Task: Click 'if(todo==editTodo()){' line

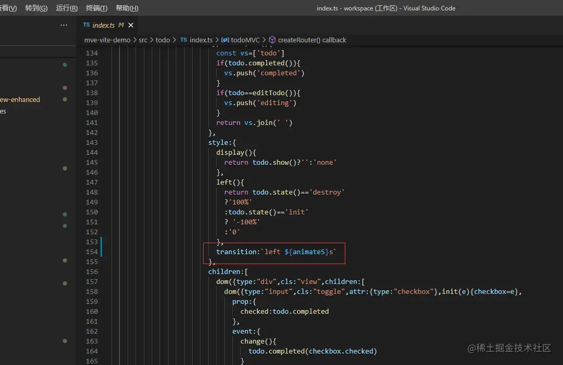Action: coord(258,93)
